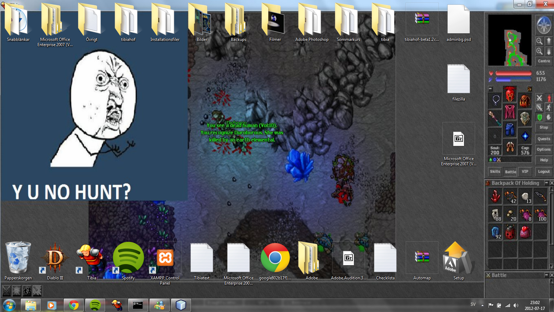Zoom out the minimap
Screen dimensions: 554x312
click(x=539, y=41)
